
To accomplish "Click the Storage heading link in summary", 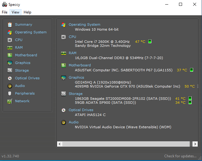I will tap(76, 94).
